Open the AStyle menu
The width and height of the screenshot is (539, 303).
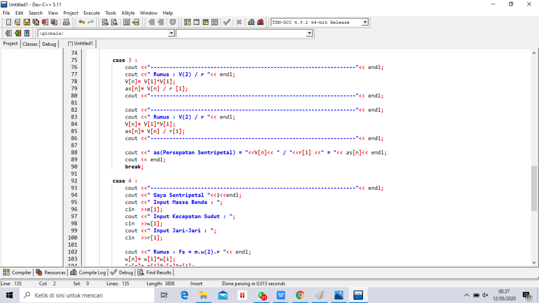(x=128, y=13)
